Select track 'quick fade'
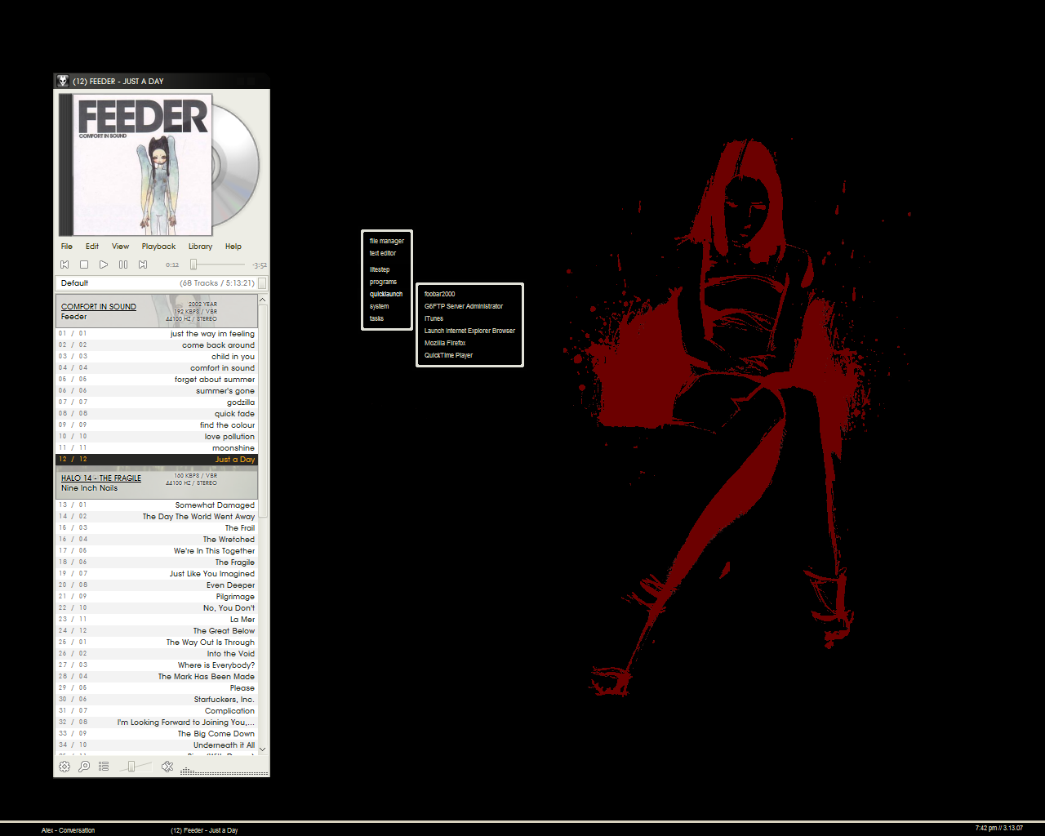The image size is (1045, 836). (x=157, y=414)
